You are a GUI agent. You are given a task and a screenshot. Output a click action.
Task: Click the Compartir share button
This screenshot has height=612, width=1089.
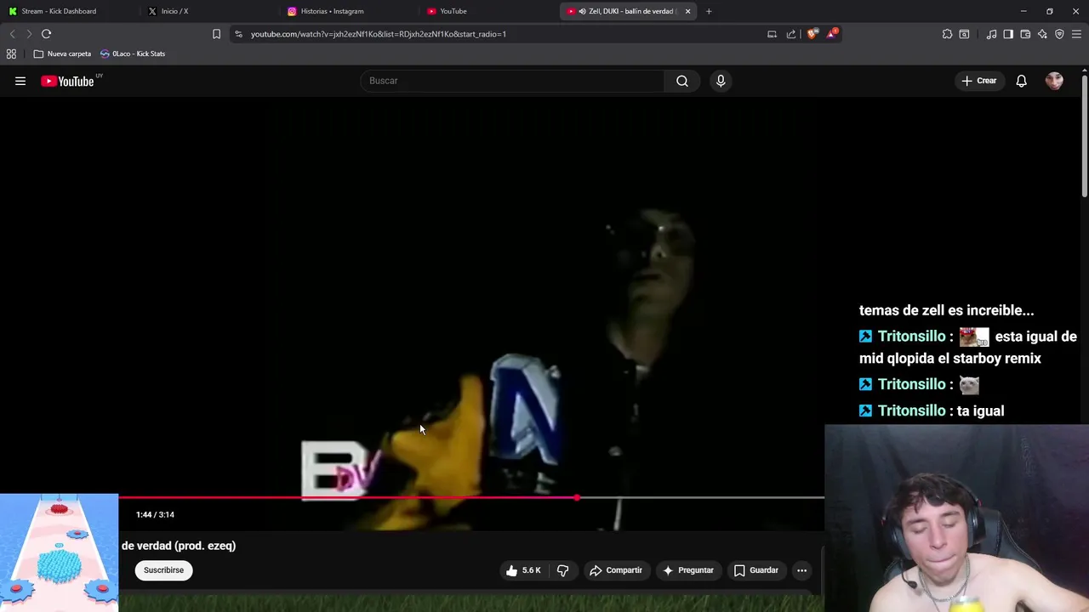(616, 570)
